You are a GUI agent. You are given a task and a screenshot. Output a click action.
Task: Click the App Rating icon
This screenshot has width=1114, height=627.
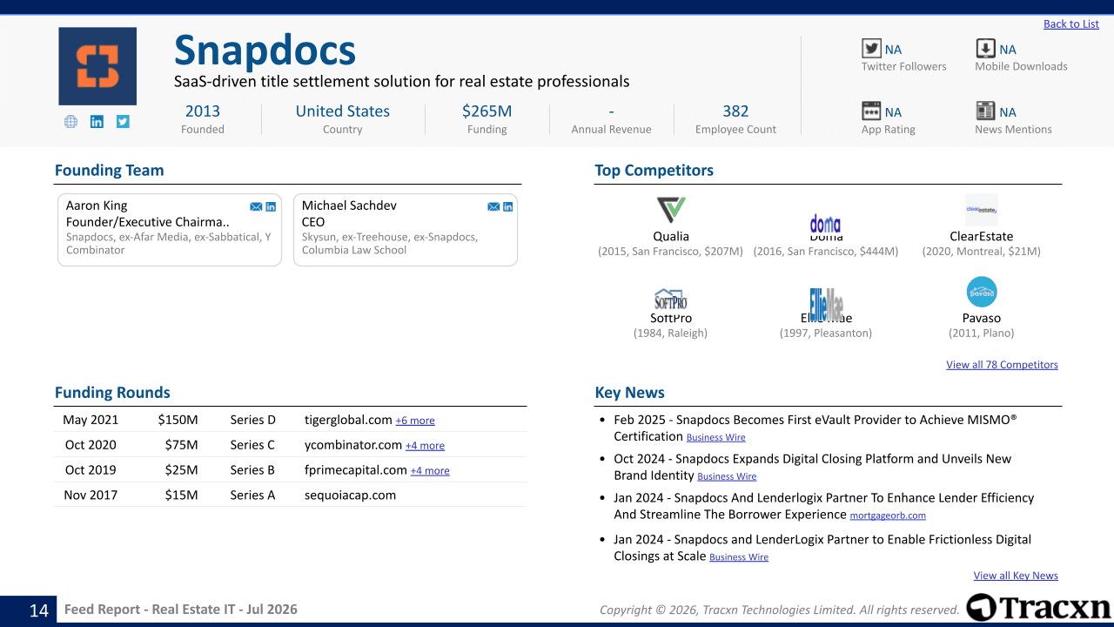(x=871, y=111)
